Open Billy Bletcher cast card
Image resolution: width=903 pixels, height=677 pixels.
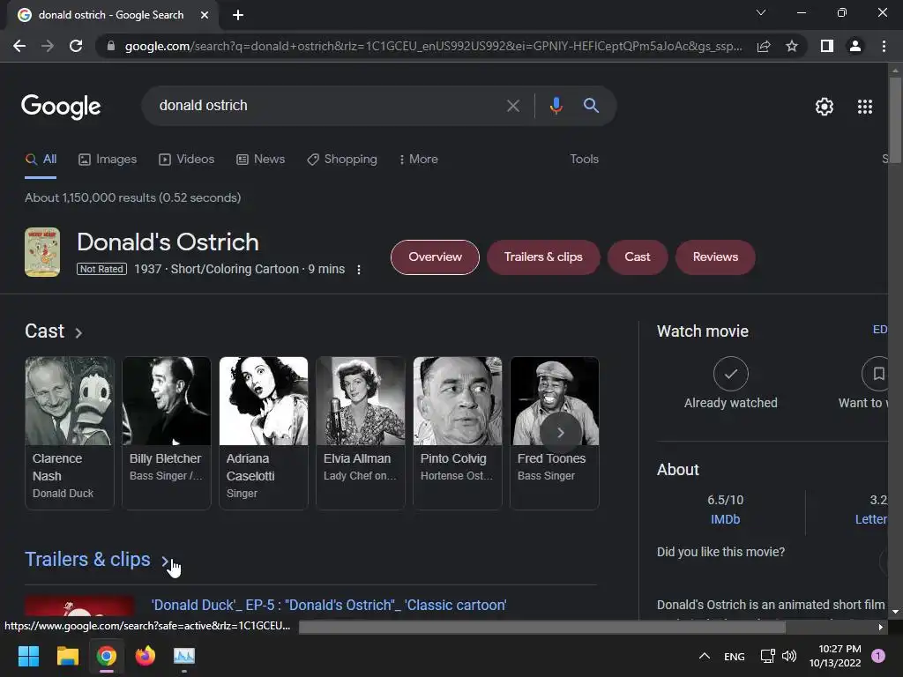pyautogui.click(x=167, y=433)
